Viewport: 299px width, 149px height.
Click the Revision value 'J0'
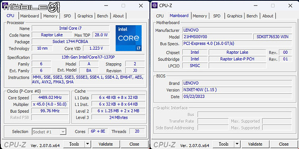tap(135, 70)
